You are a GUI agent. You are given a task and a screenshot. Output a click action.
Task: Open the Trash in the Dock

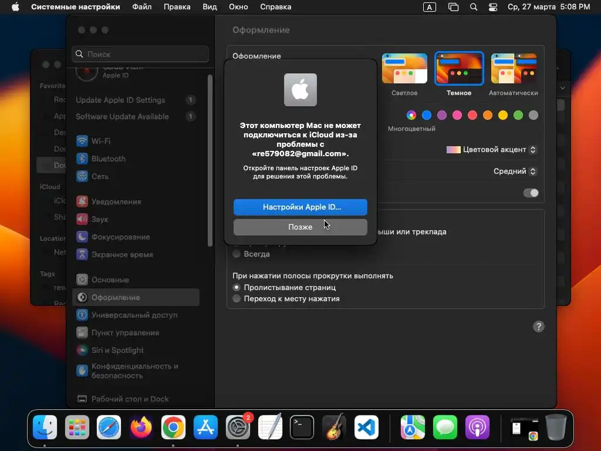pyautogui.click(x=556, y=428)
